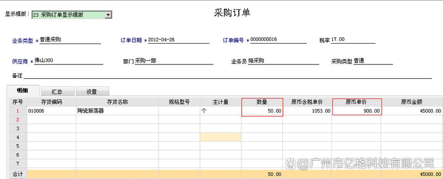443x179 pixels.
Task: Edit the 税率 field 17.00
Action: pos(353,40)
